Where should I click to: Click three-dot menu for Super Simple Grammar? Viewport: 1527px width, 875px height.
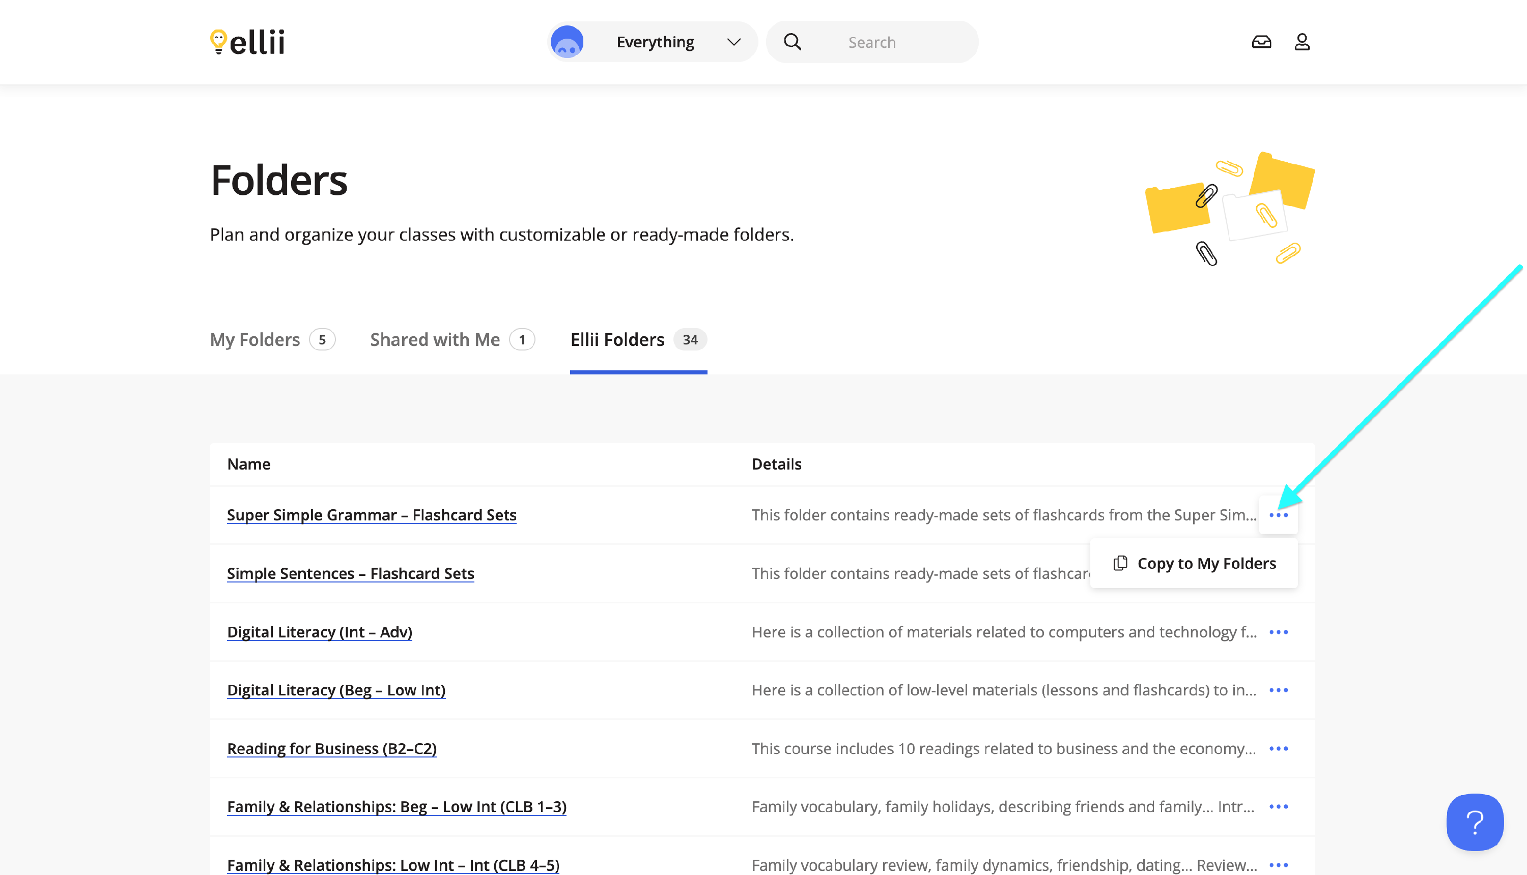[x=1278, y=515]
